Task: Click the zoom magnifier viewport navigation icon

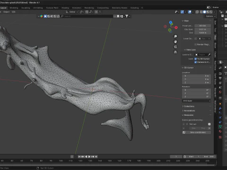Action: pos(175,36)
